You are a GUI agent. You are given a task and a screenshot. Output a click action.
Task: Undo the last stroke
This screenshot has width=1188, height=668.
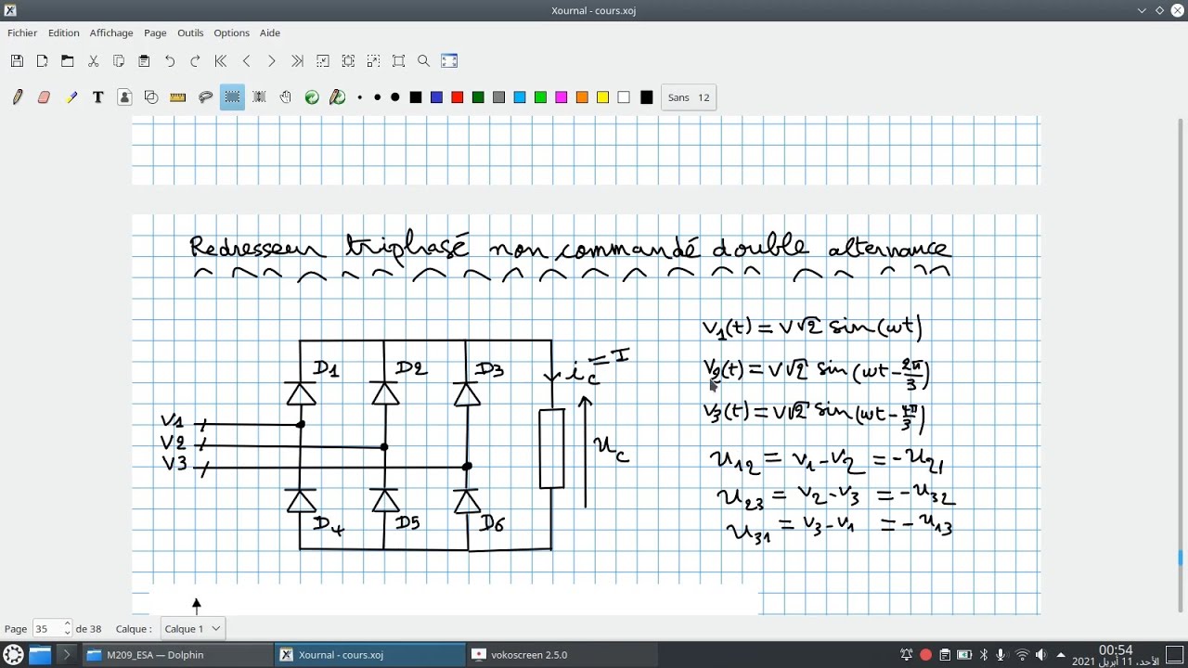170,61
